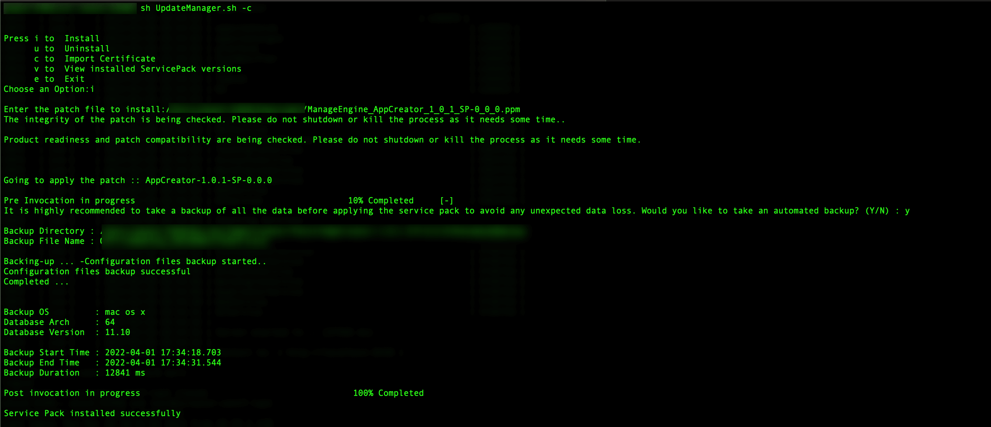The width and height of the screenshot is (991, 427).
Task: Select the 'u to Uninstall' menu line
Action: [72, 48]
